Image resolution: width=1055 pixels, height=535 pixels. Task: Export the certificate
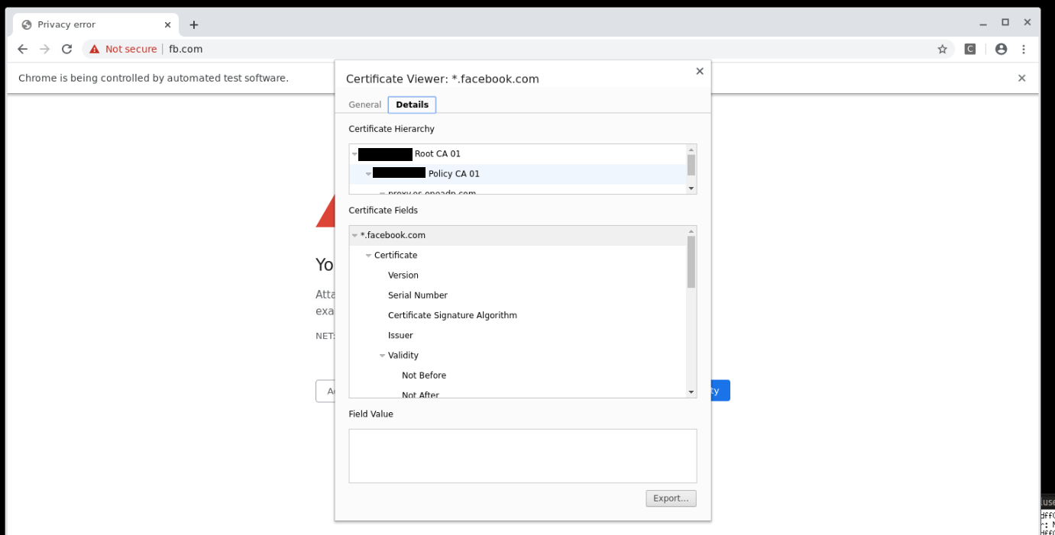point(670,498)
